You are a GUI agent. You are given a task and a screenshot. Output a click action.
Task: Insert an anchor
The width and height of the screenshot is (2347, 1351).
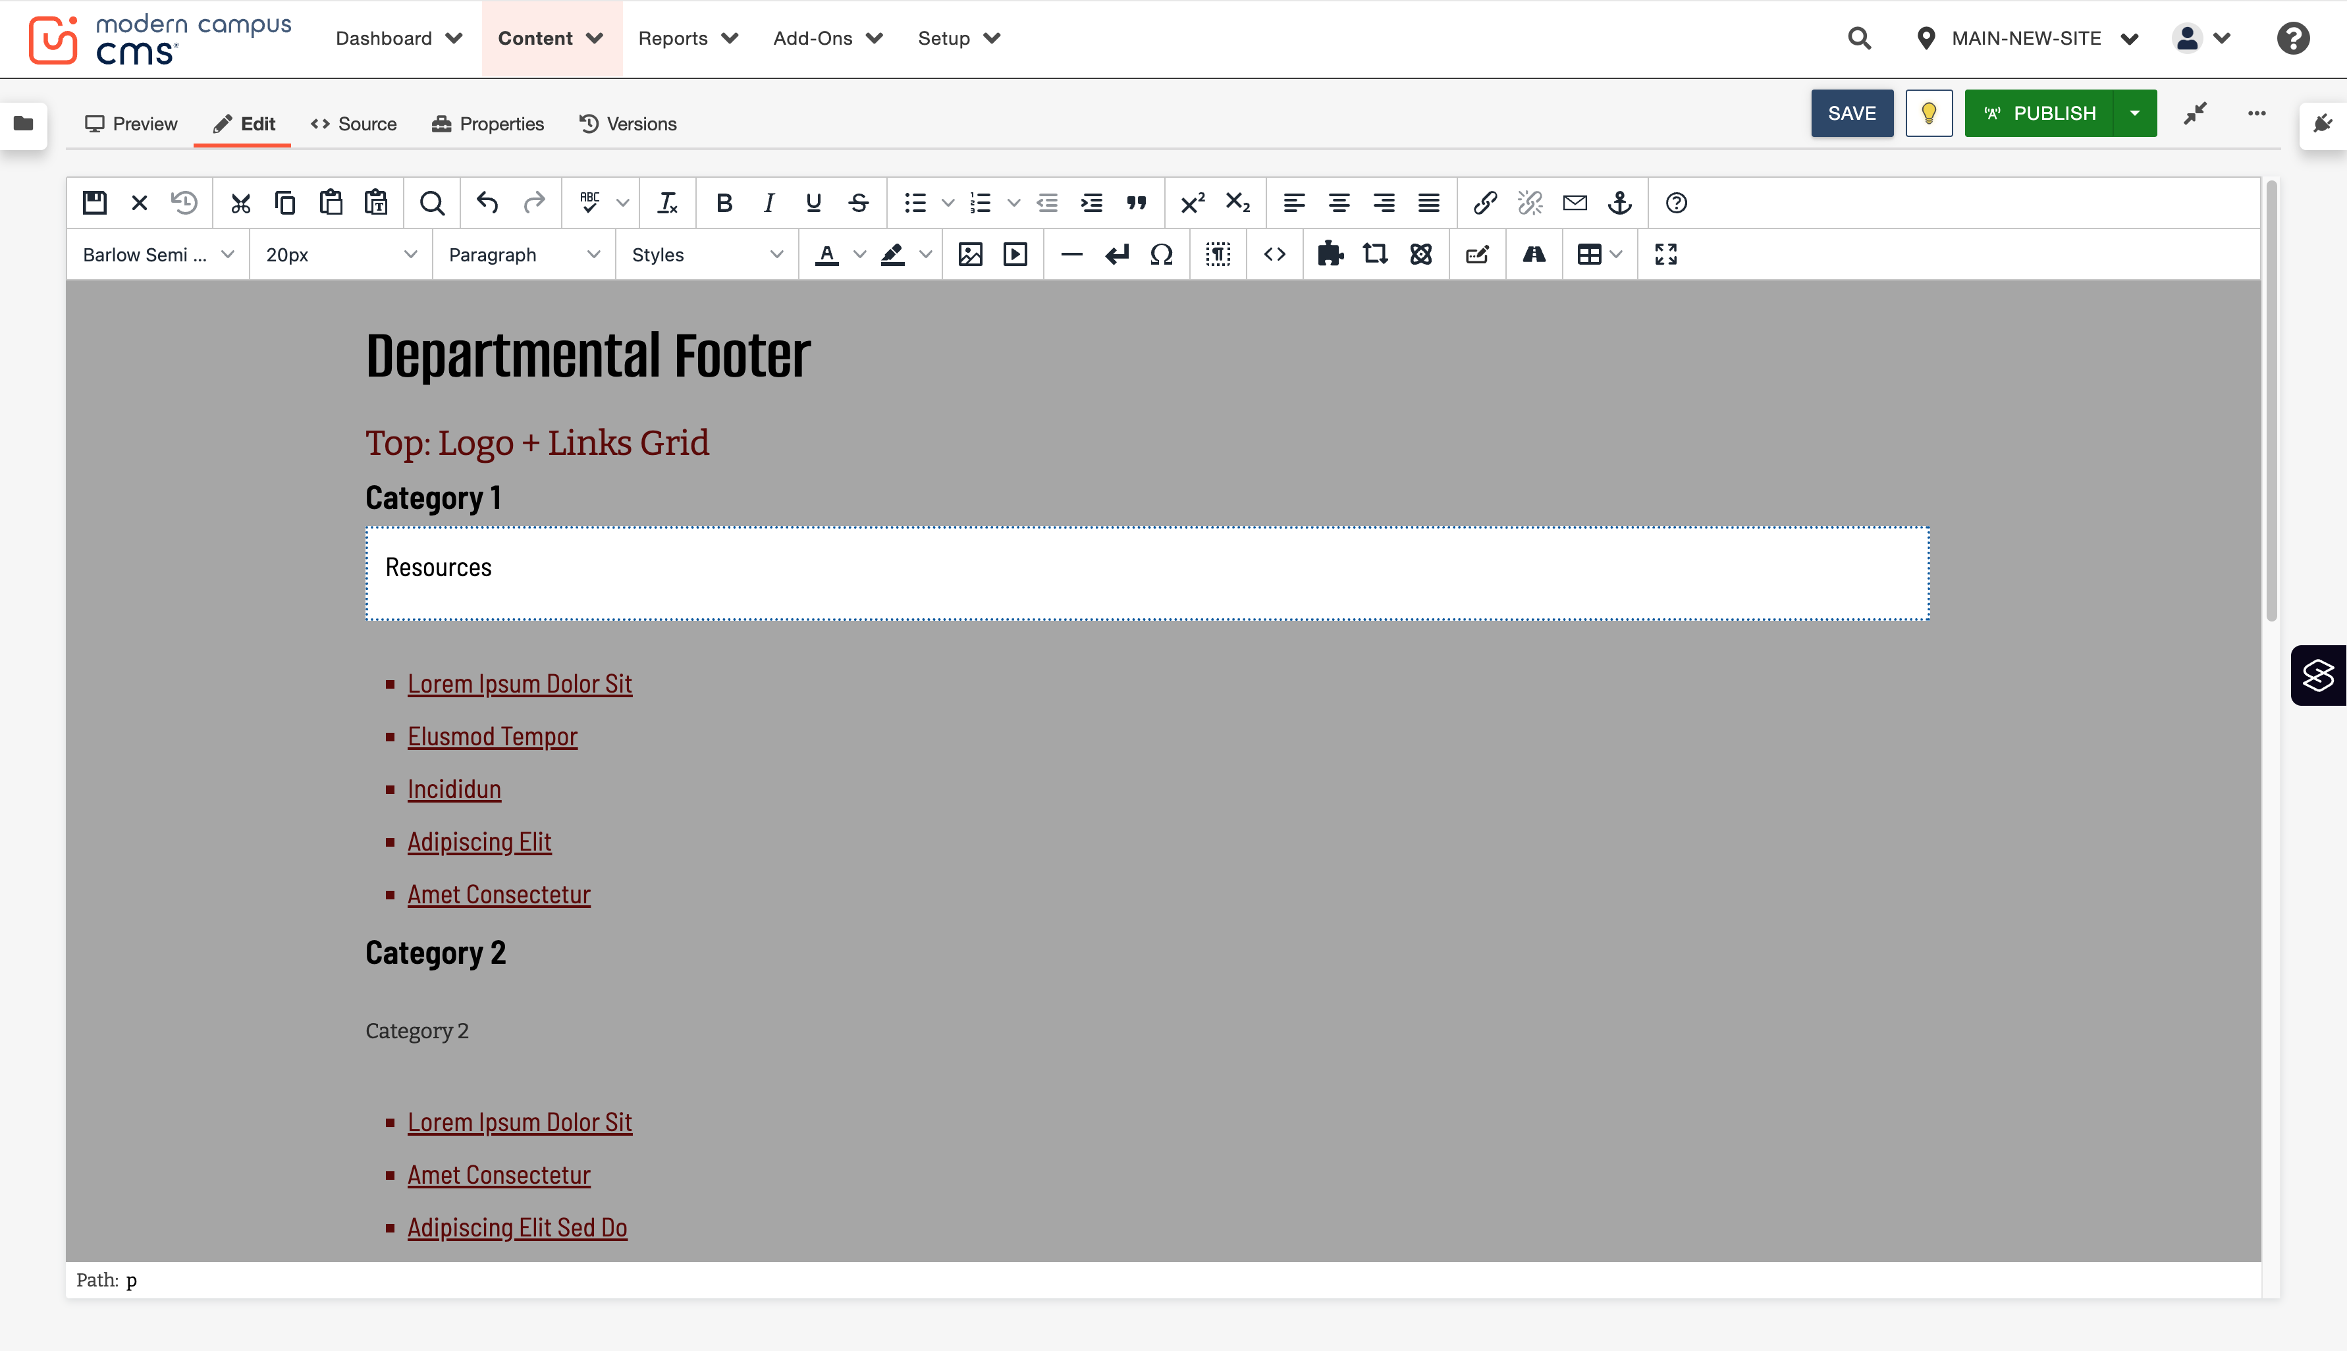coord(1621,203)
